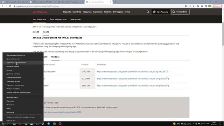Go back in browser history
The image size is (224, 126).
click(2, 6)
